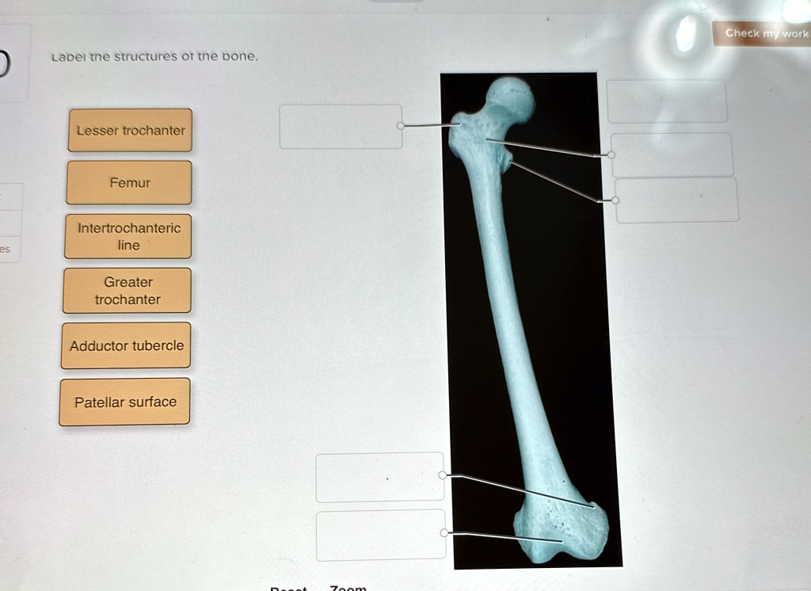Click the topmost empty answer box on the right
Screen dimensions: 811x591
click(666, 101)
